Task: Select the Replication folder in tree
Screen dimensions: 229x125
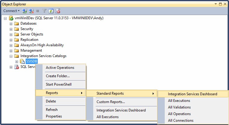Action: [29, 40]
